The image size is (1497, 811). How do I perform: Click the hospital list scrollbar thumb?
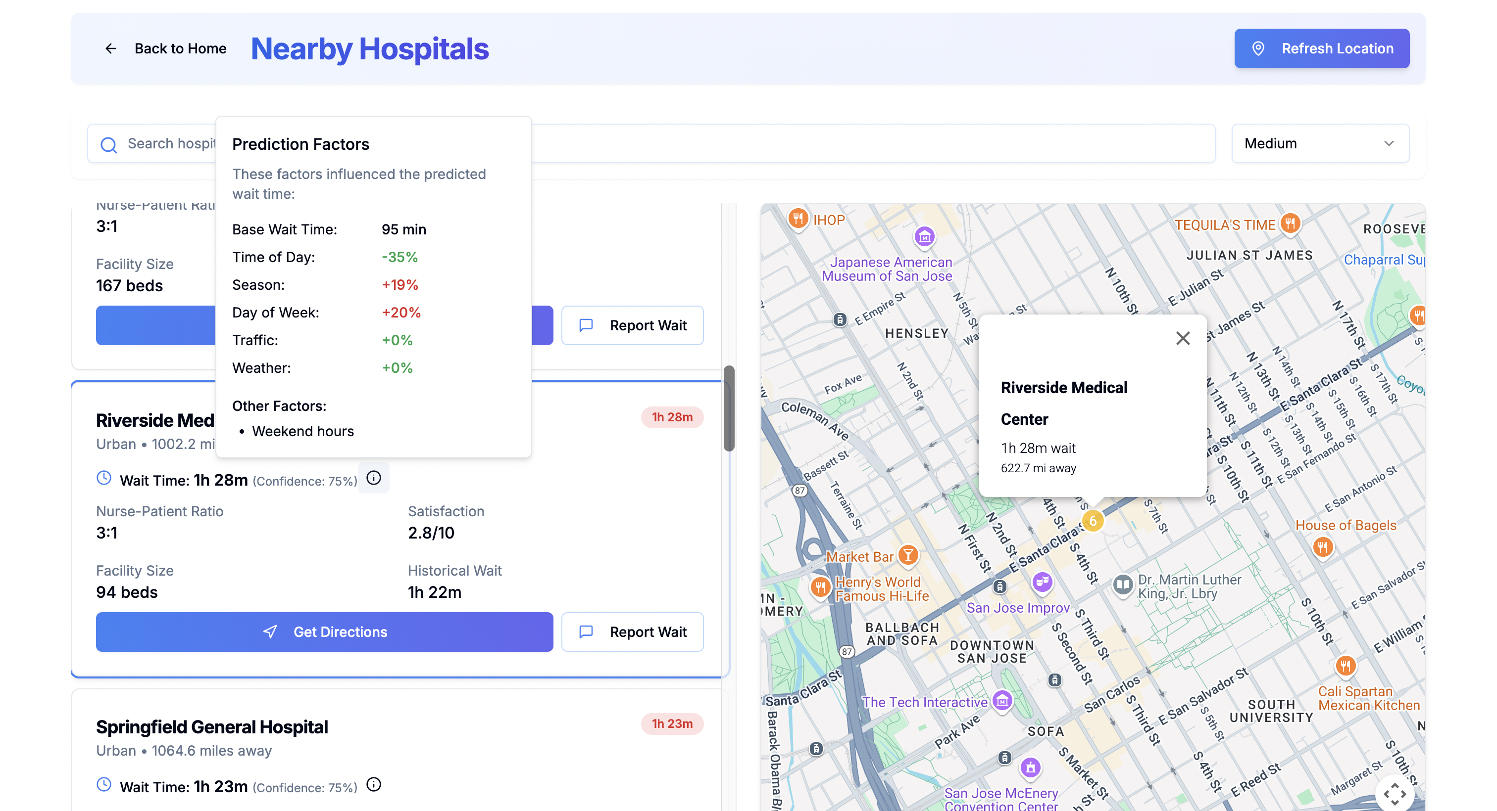729,408
